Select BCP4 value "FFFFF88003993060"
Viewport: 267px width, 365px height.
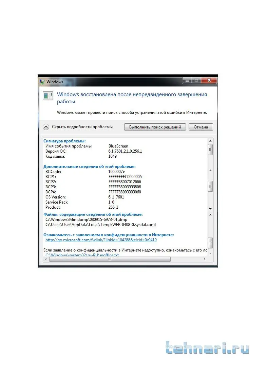tap(125, 192)
